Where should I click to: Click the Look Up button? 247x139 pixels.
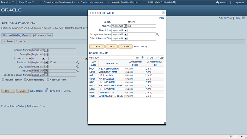pos(97,46)
